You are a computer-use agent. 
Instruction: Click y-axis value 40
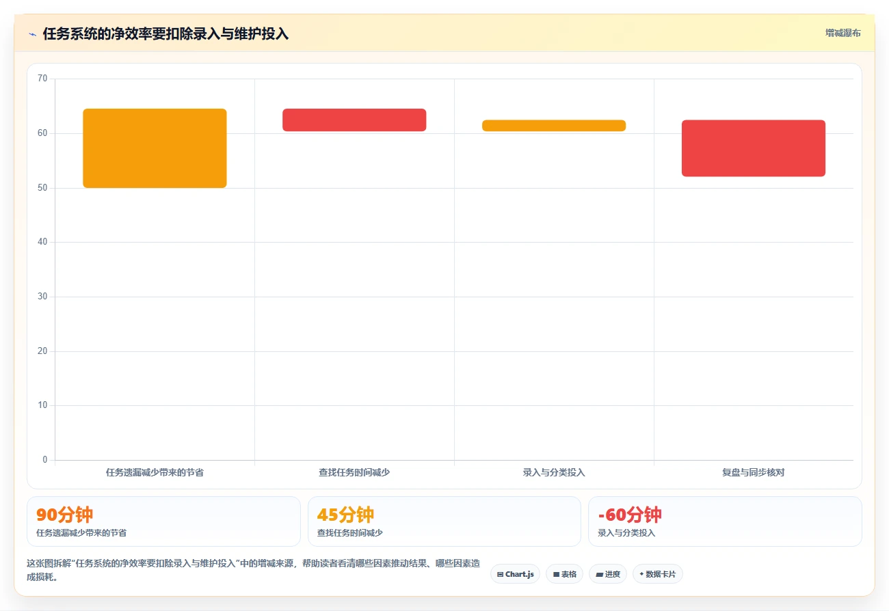coord(42,242)
